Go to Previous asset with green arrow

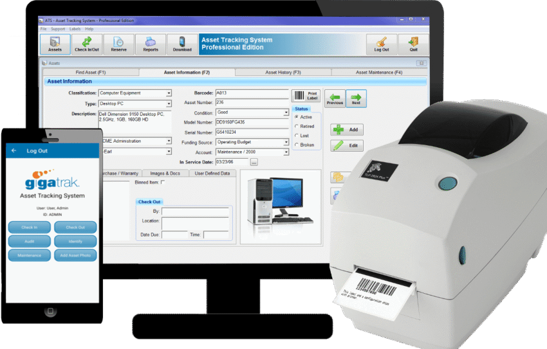point(335,98)
